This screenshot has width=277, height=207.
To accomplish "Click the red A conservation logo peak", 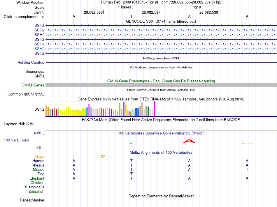I will pos(189,141).
